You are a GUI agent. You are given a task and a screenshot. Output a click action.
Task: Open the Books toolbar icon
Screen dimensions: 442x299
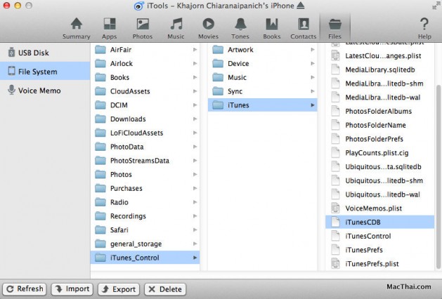(x=272, y=24)
